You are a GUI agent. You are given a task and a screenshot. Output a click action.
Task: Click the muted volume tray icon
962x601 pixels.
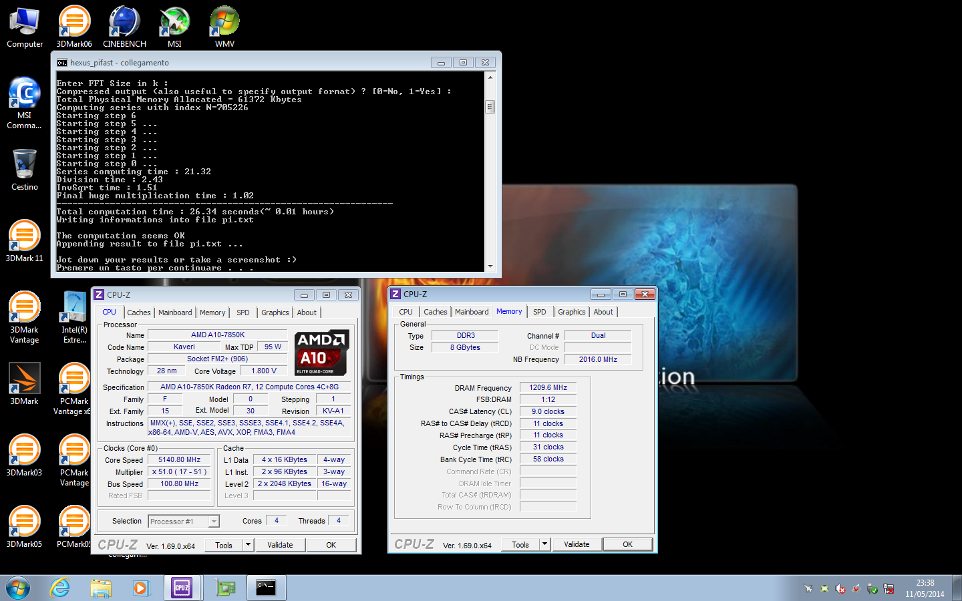click(x=840, y=588)
